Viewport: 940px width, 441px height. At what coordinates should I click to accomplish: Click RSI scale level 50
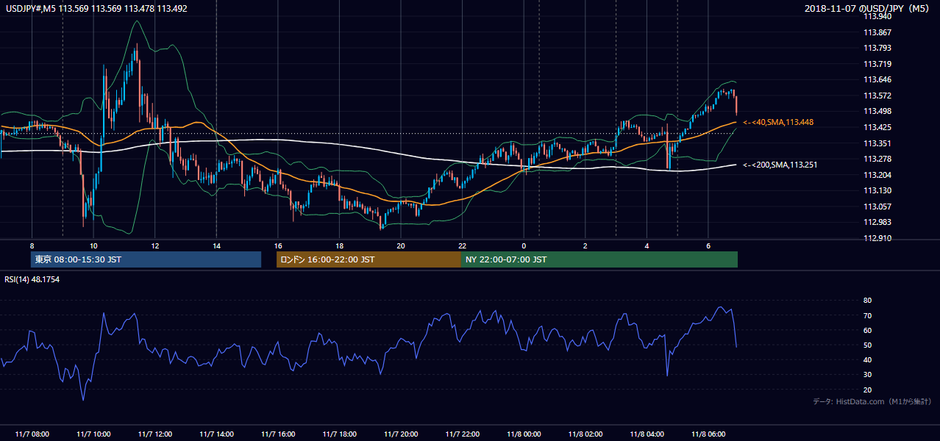tap(867, 345)
